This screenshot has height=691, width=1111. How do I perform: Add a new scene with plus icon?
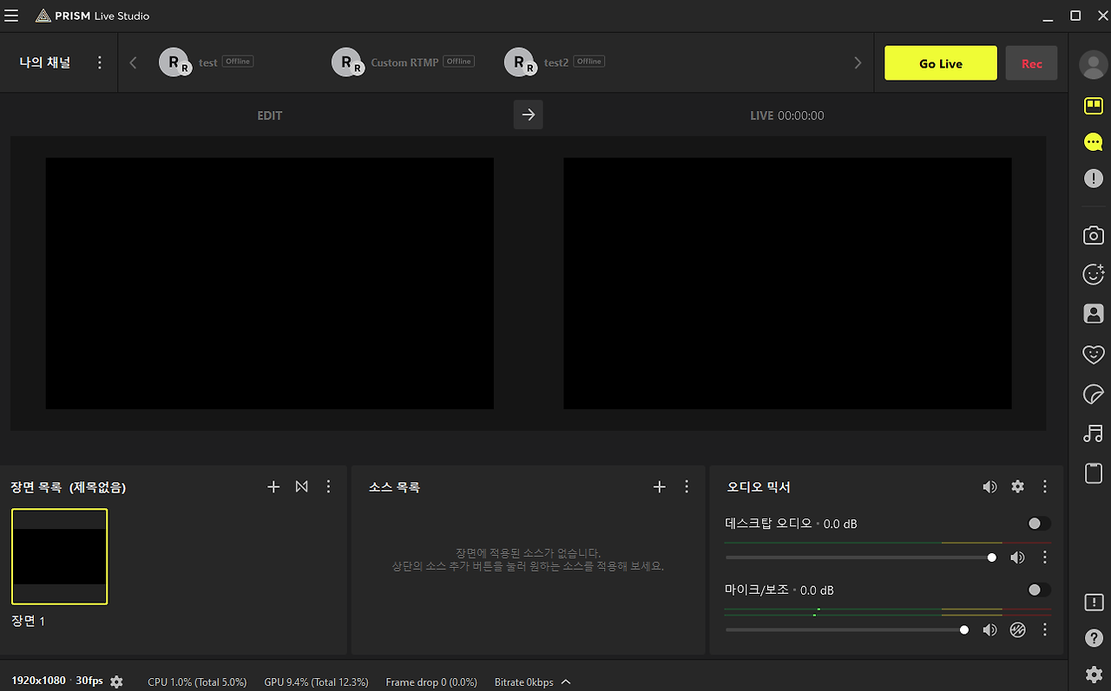point(273,487)
